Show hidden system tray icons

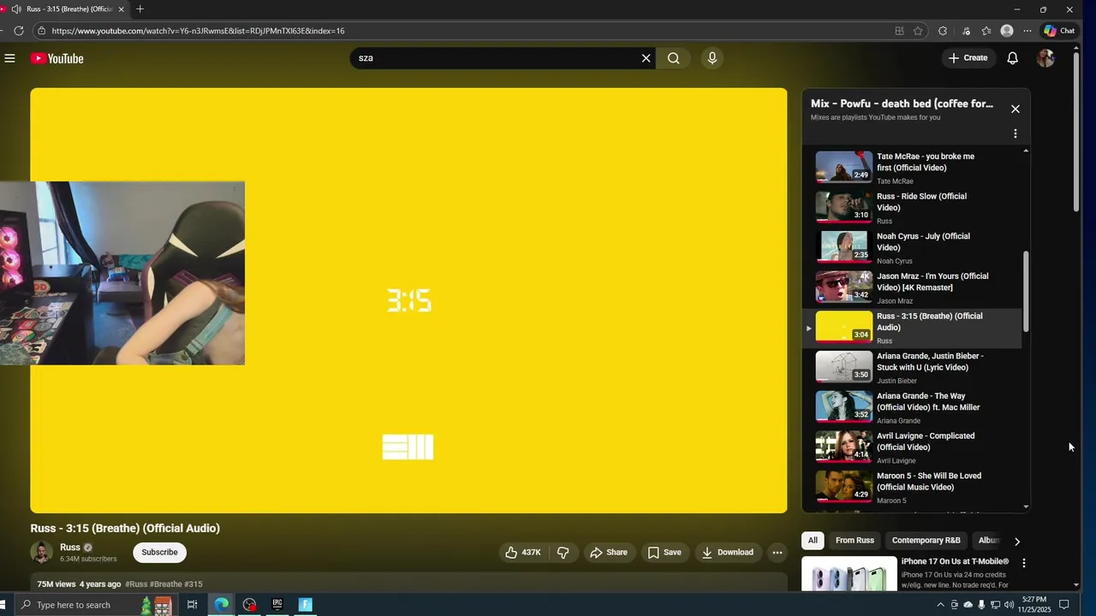pos(941,605)
